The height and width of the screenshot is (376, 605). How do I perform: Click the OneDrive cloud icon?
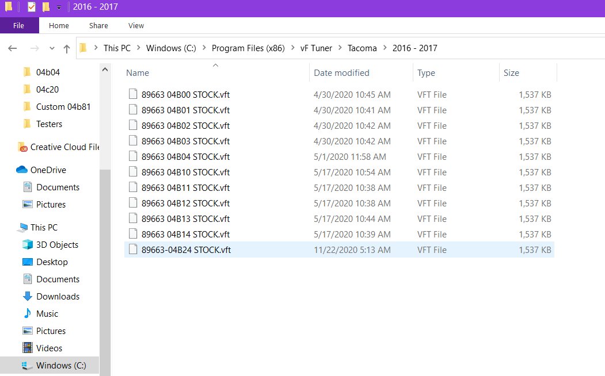[x=22, y=170]
